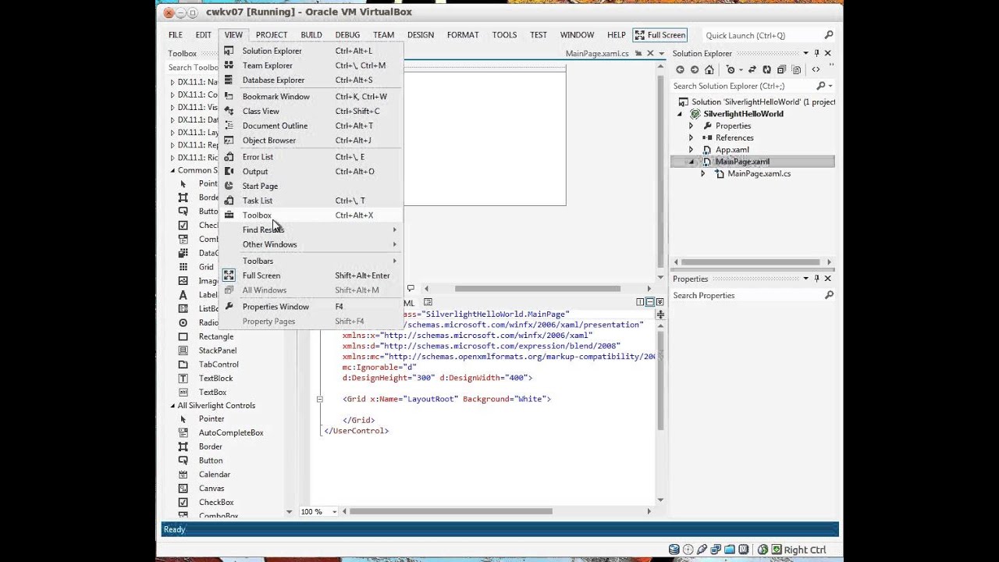Click the Object Browser icon in menu
Screen dimensions: 999x562
point(229,140)
